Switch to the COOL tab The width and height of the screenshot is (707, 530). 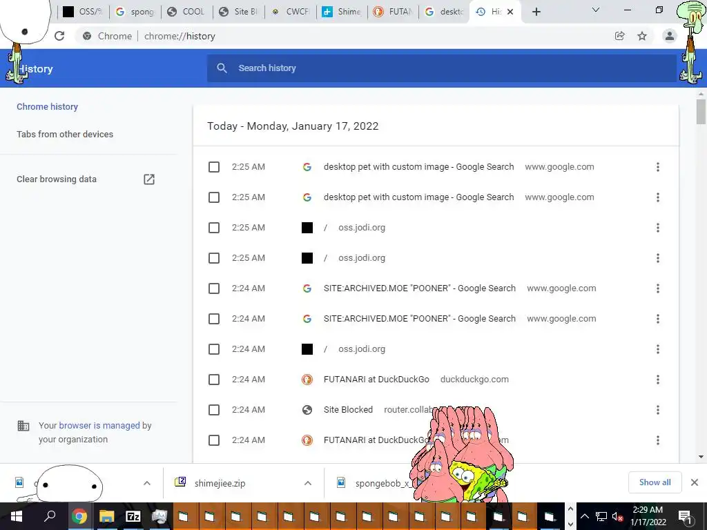[186, 12]
